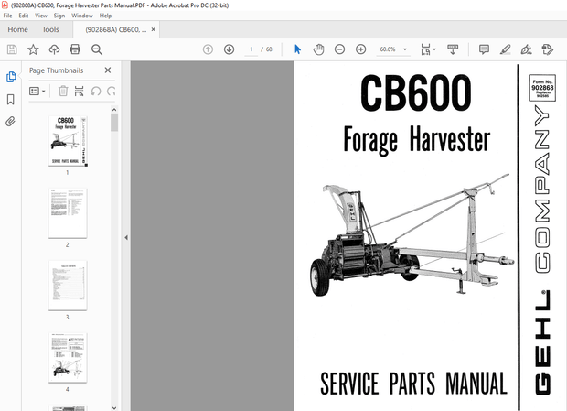Select the (902868A) CB600 document tab
Viewport: 567px width, 411px height.
[x=116, y=29]
